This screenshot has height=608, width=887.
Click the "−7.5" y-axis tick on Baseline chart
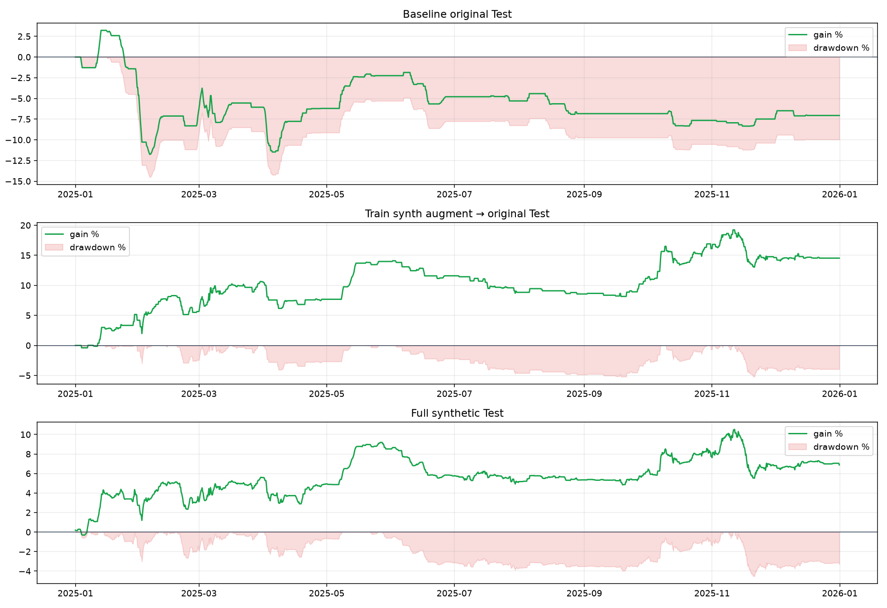21,119
